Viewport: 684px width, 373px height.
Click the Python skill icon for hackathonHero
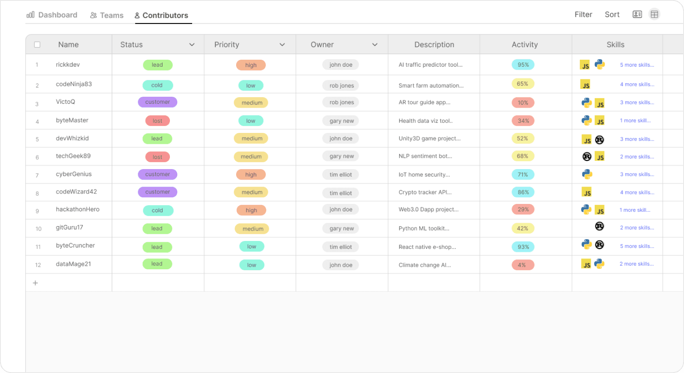(586, 210)
